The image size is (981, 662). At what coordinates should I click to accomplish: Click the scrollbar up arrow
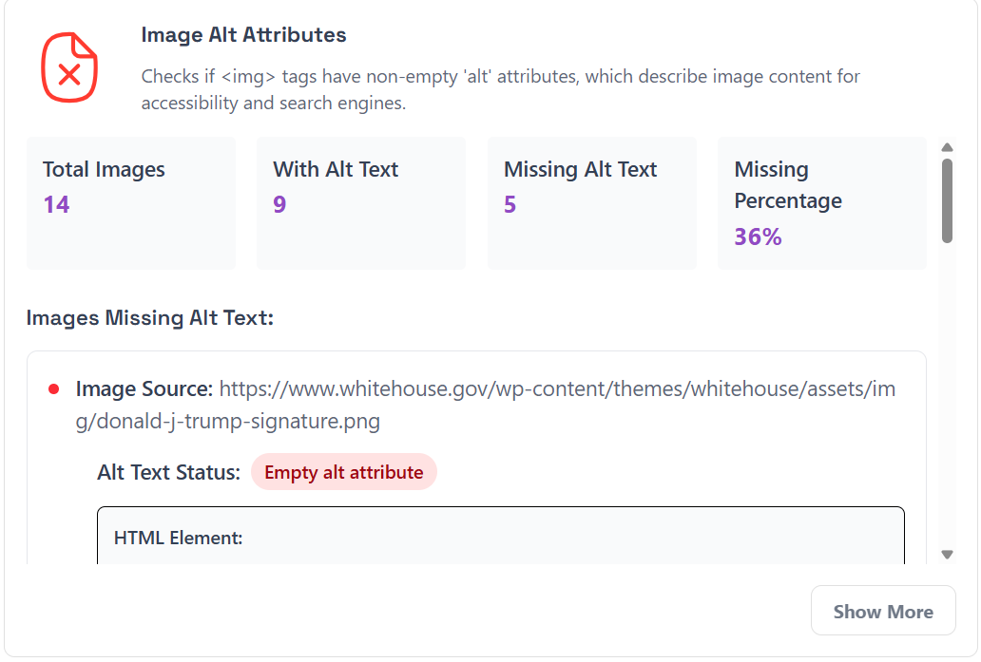[947, 147]
